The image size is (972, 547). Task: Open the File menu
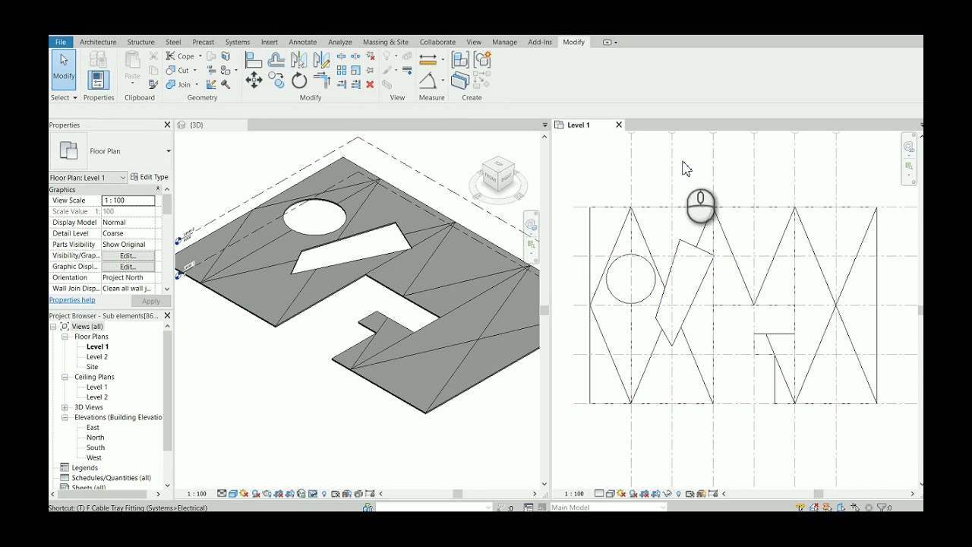[x=61, y=42]
